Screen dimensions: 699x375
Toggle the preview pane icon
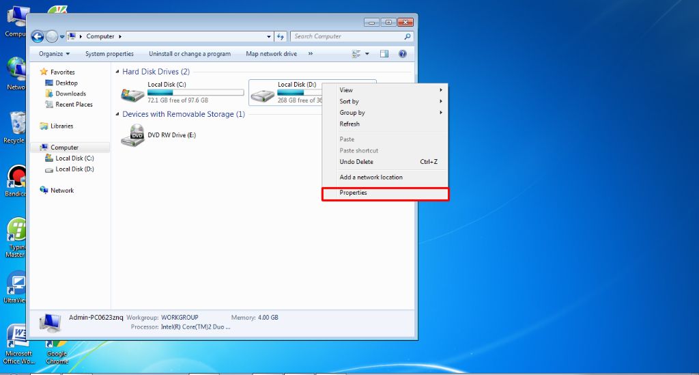pos(384,54)
